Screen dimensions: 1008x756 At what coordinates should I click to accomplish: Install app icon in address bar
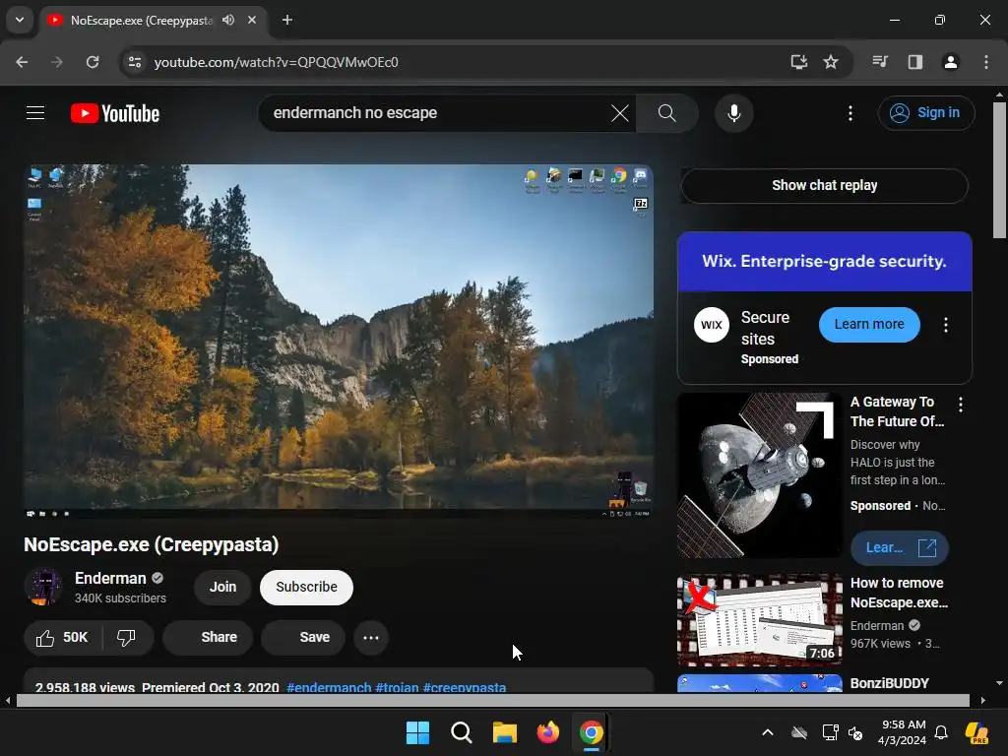coord(798,62)
